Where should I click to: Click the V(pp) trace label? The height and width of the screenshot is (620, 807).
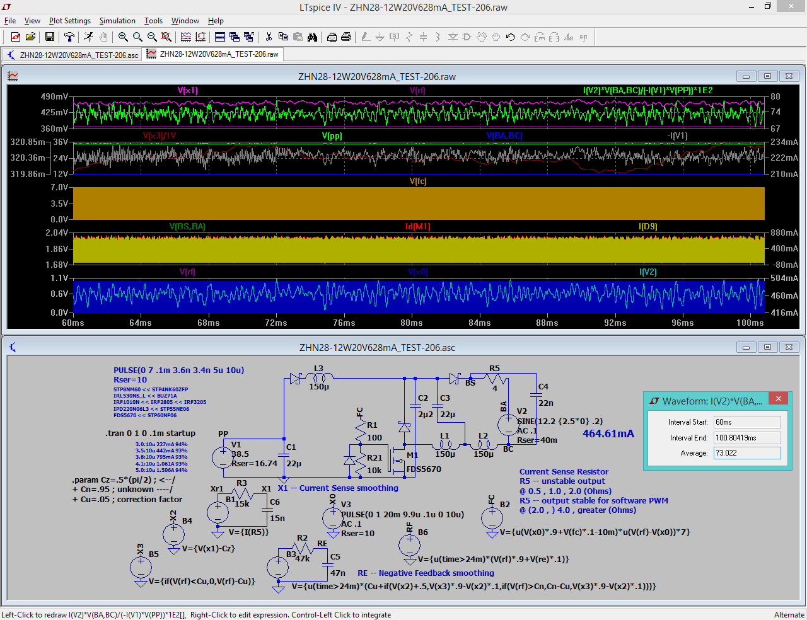point(332,136)
